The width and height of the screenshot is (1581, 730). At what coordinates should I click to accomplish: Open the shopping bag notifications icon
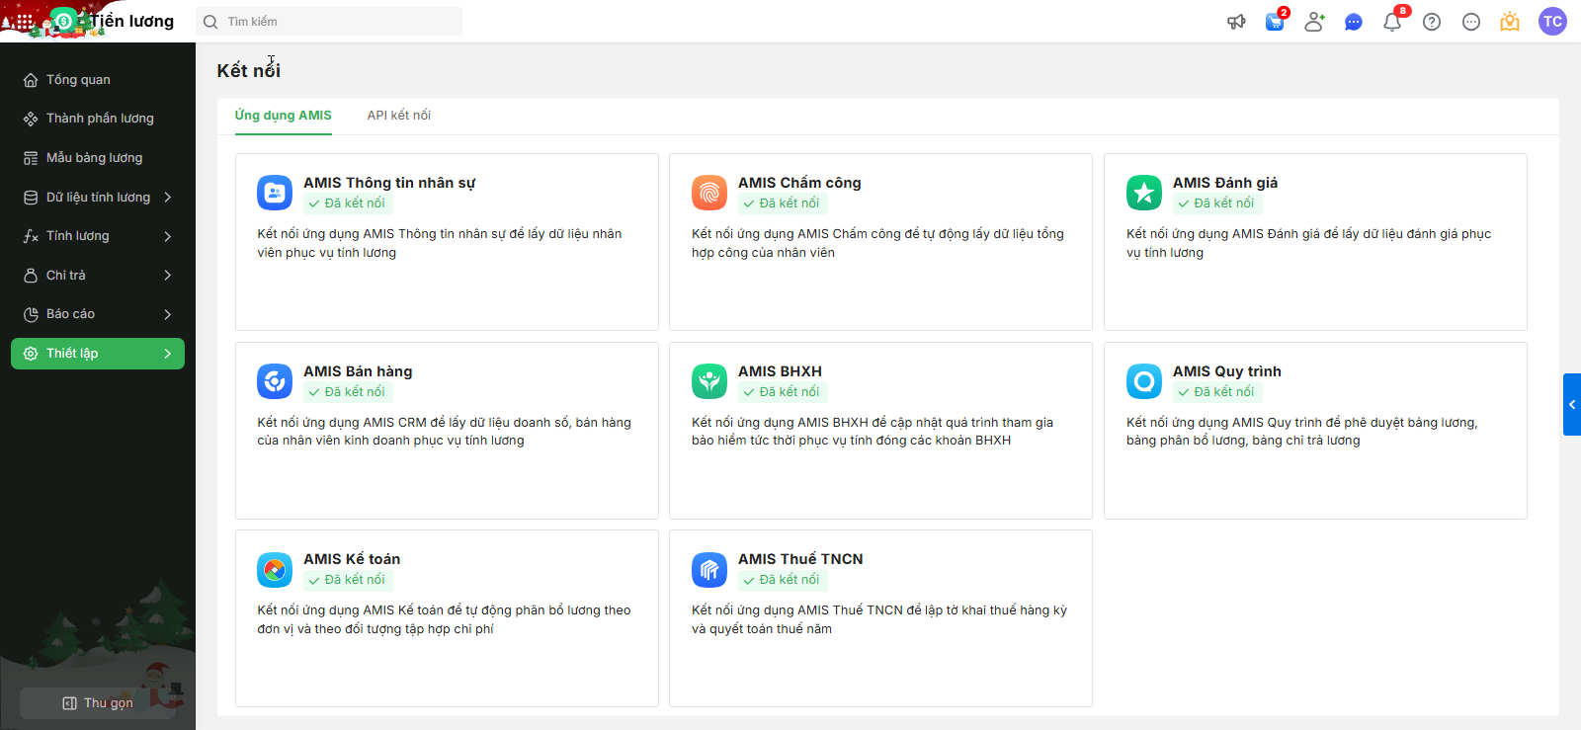(x=1275, y=22)
